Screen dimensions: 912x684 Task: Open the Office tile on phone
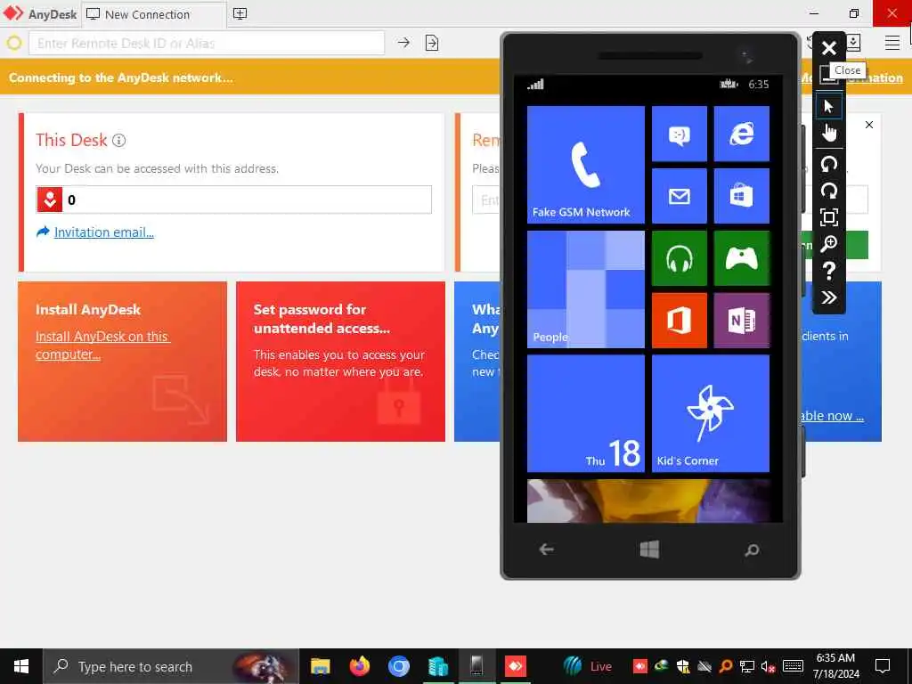click(680, 321)
